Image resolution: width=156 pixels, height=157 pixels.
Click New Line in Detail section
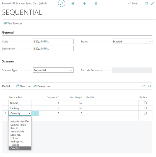coord(23,86)
